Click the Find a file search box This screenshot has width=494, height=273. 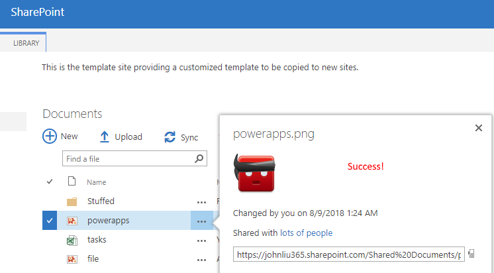tap(129, 159)
